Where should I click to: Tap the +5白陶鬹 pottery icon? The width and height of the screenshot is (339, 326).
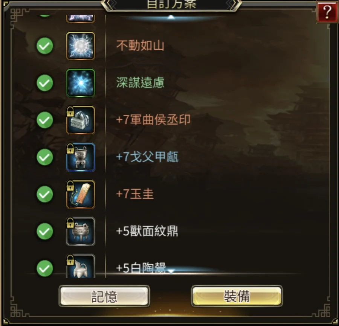pos(81,266)
